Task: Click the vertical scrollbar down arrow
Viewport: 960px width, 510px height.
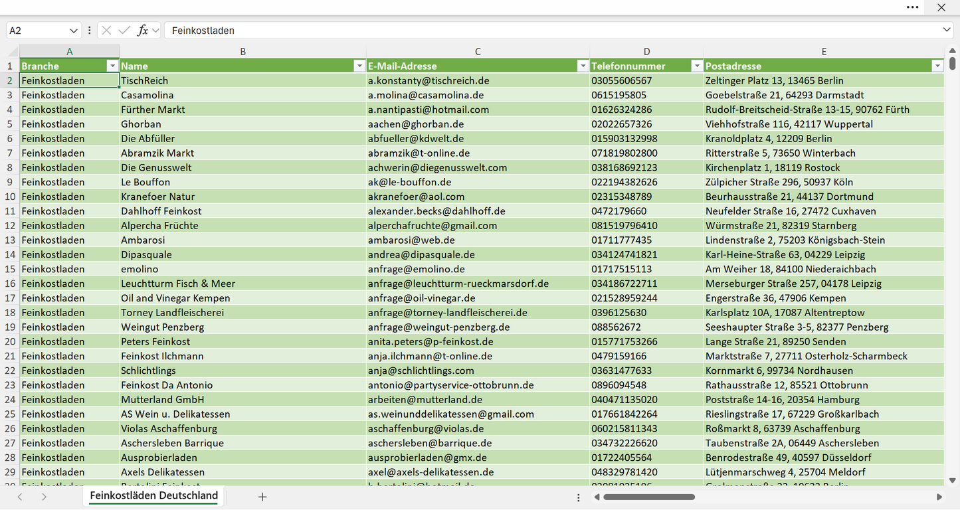Action: [x=953, y=480]
